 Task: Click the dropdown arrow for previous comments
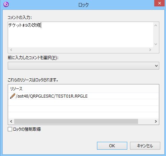(156, 66)
